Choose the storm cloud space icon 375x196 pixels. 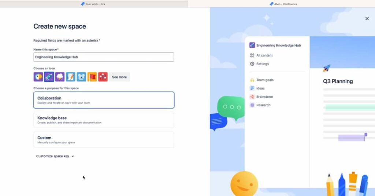[60, 77]
